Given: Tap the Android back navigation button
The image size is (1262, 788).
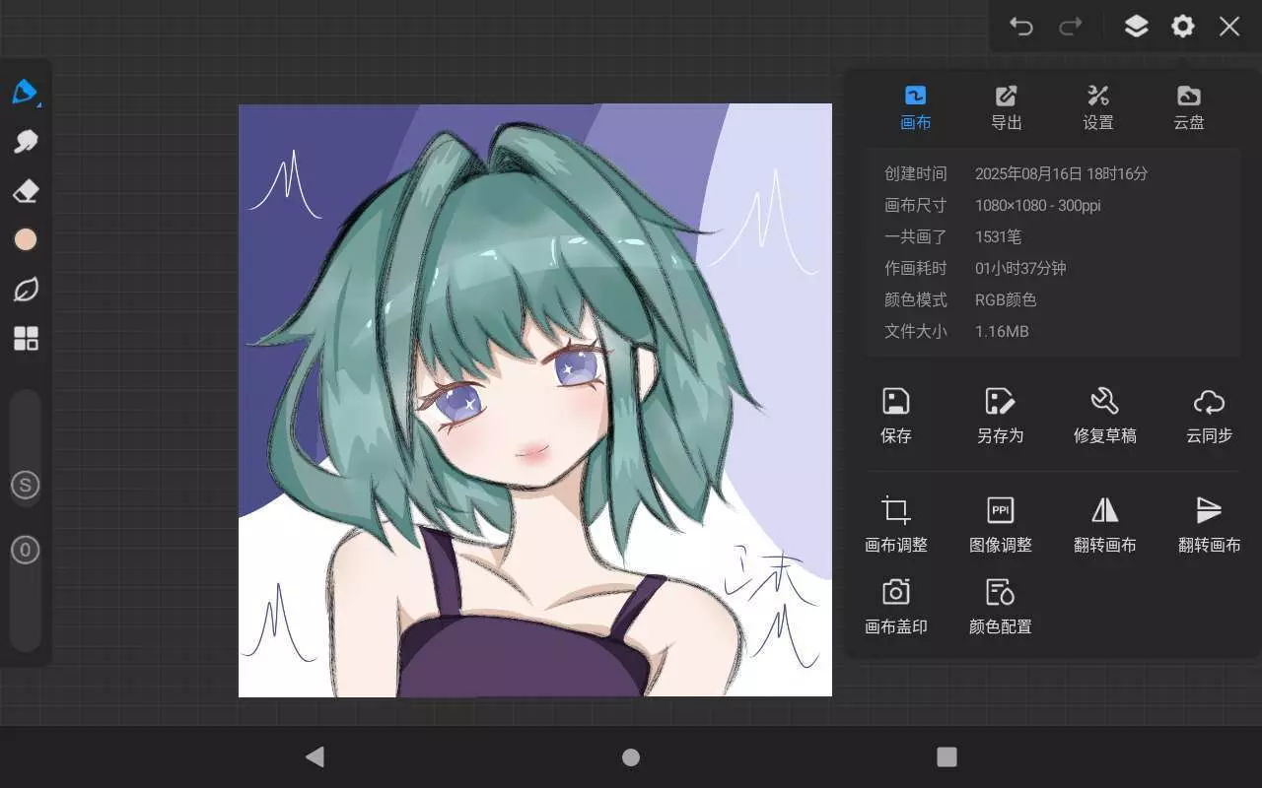Looking at the screenshot, I should click(315, 756).
